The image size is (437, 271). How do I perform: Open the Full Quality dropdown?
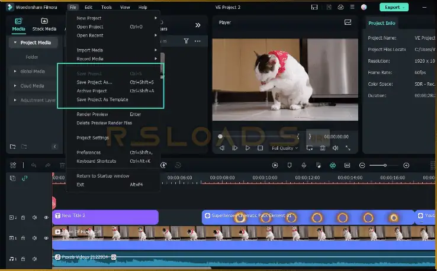coord(285,148)
